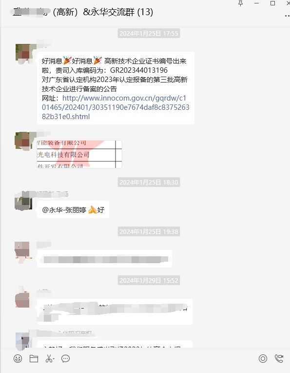Start a voice or video call
This screenshot has width=290, height=373.
pos(279,358)
